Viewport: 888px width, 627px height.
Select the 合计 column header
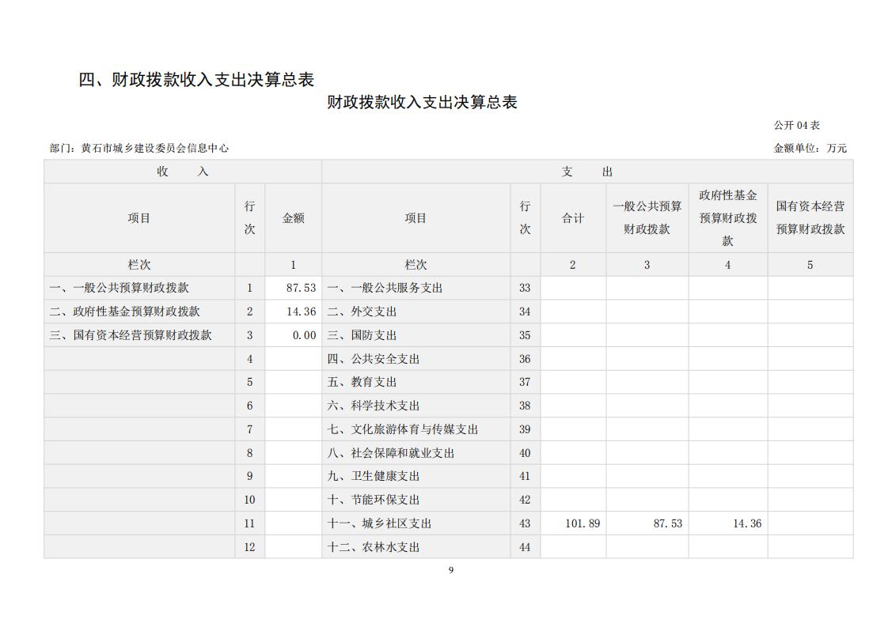click(573, 218)
